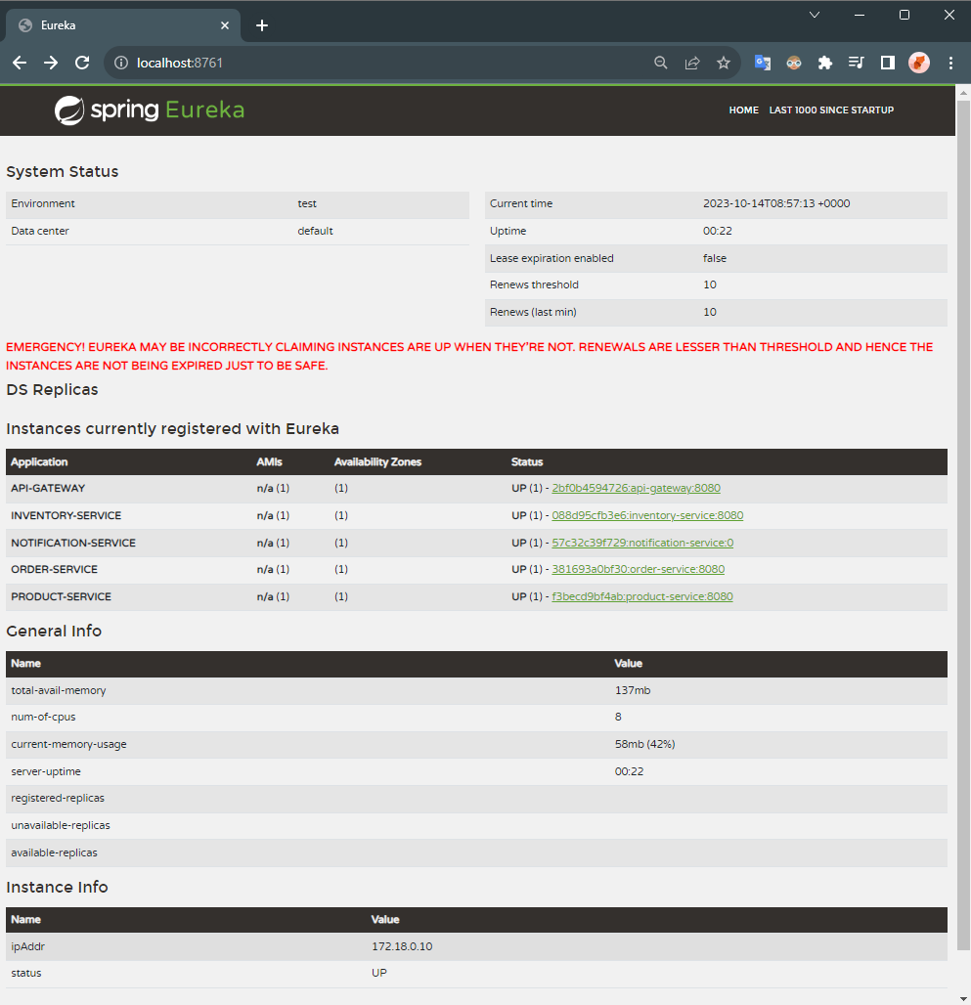Click the Renews threshold label
Image resolution: width=971 pixels, height=1005 pixels.
pos(534,284)
